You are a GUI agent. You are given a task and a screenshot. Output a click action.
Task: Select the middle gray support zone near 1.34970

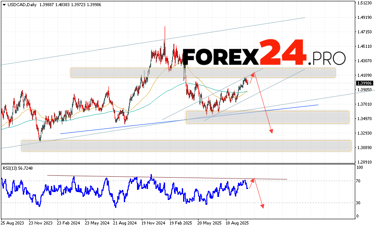[x=267, y=117]
